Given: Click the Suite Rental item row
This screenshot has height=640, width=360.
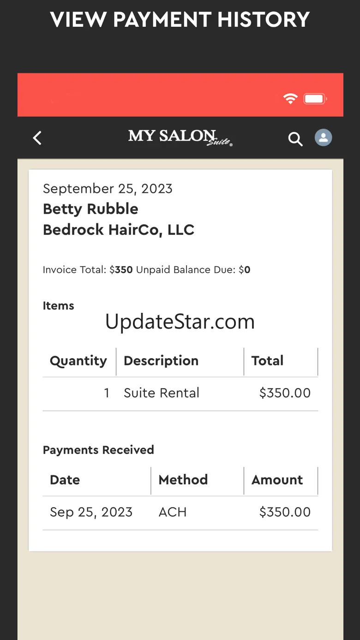Looking at the screenshot, I should coord(180,393).
